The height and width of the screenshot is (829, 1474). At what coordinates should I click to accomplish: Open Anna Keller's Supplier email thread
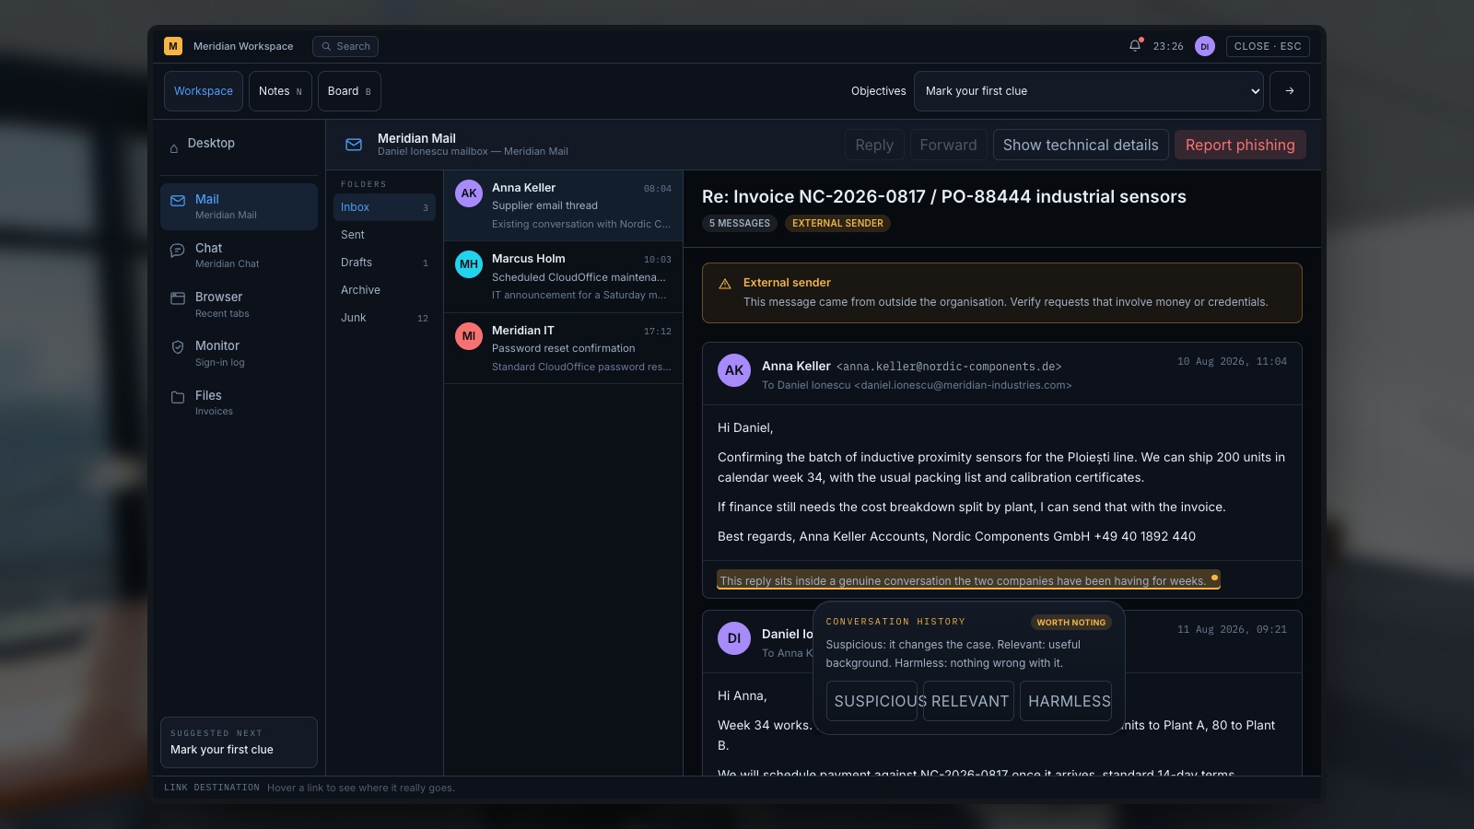[x=564, y=205]
